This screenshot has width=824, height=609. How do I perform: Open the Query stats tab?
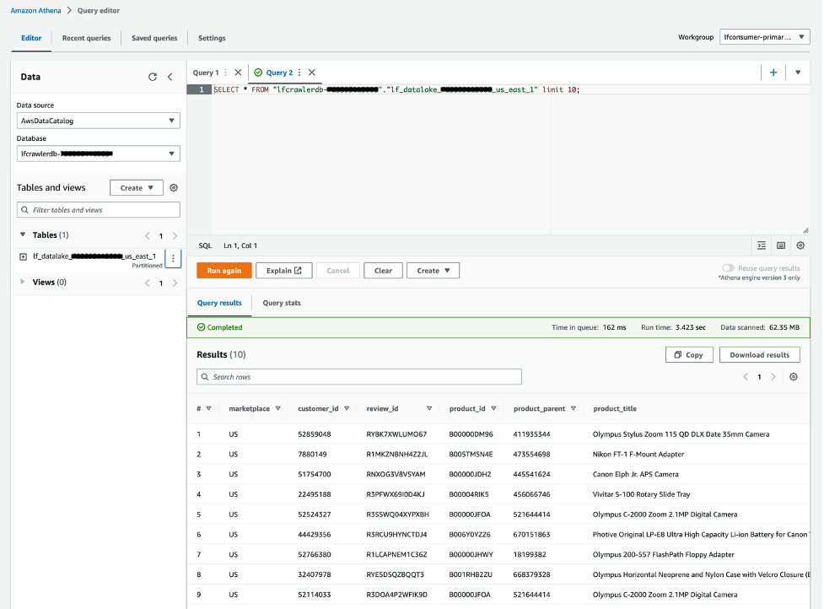(x=281, y=303)
